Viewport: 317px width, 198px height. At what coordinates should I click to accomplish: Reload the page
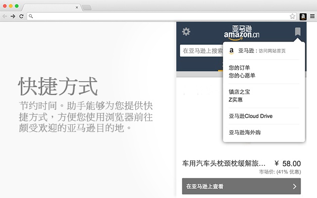[x=21, y=16]
